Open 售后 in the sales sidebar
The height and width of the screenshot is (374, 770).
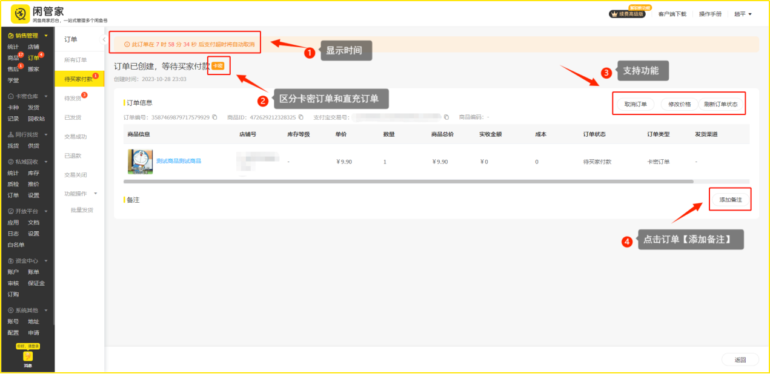[x=13, y=69]
